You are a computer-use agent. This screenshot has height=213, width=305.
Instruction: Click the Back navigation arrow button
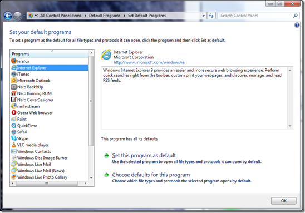pos(8,16)
